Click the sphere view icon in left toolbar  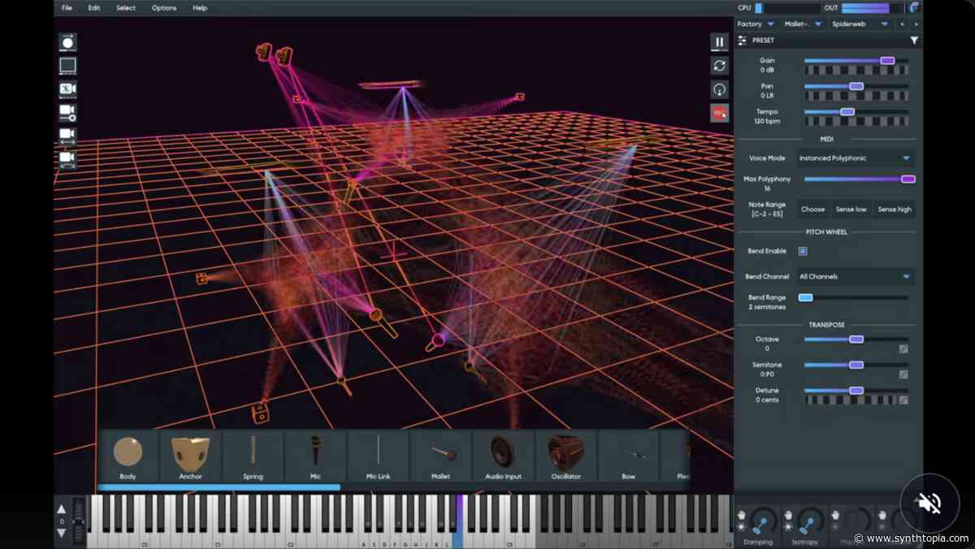coord(67,42)
